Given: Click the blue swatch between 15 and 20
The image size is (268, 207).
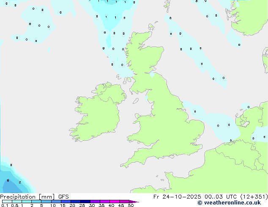Looking at the screenshot, I should (x=66, y=202).
